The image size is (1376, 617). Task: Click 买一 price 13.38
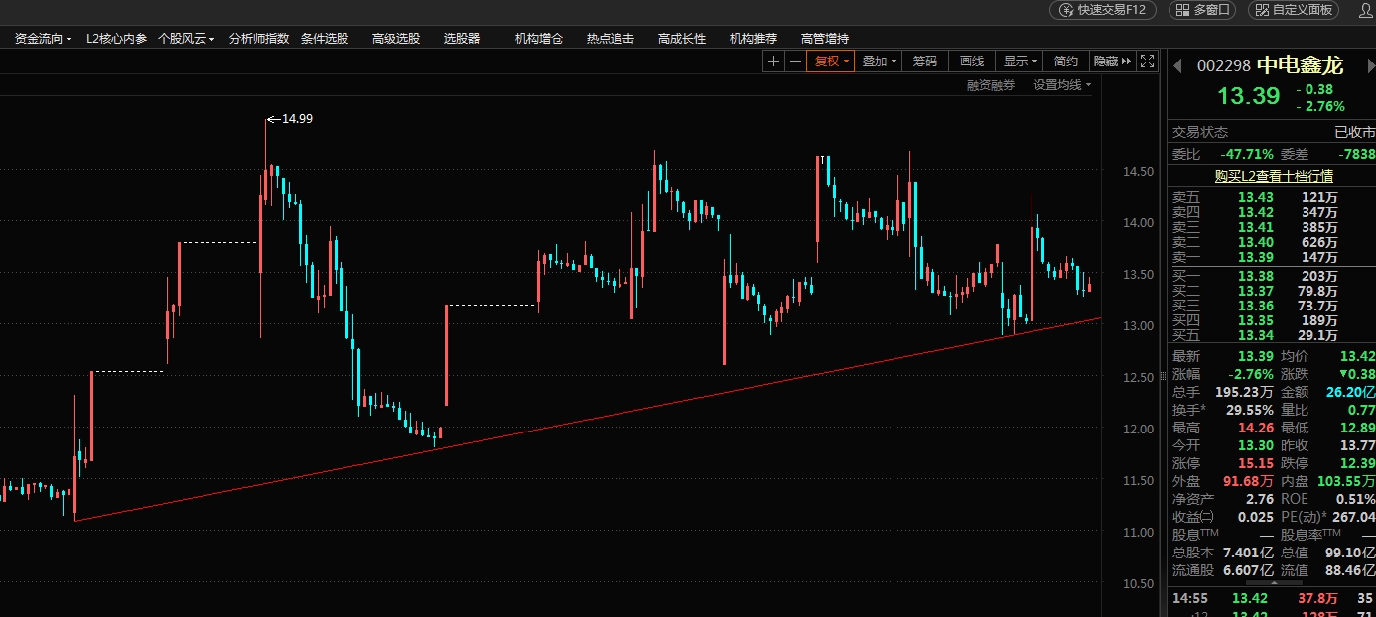(1255, 276)
